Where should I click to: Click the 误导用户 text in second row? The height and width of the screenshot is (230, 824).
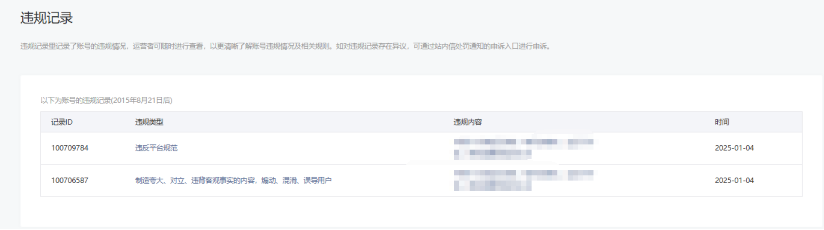pos(317,181)
